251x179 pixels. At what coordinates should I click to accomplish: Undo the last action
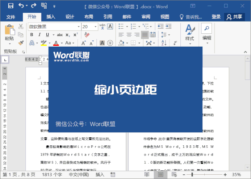tap(21, 6)
